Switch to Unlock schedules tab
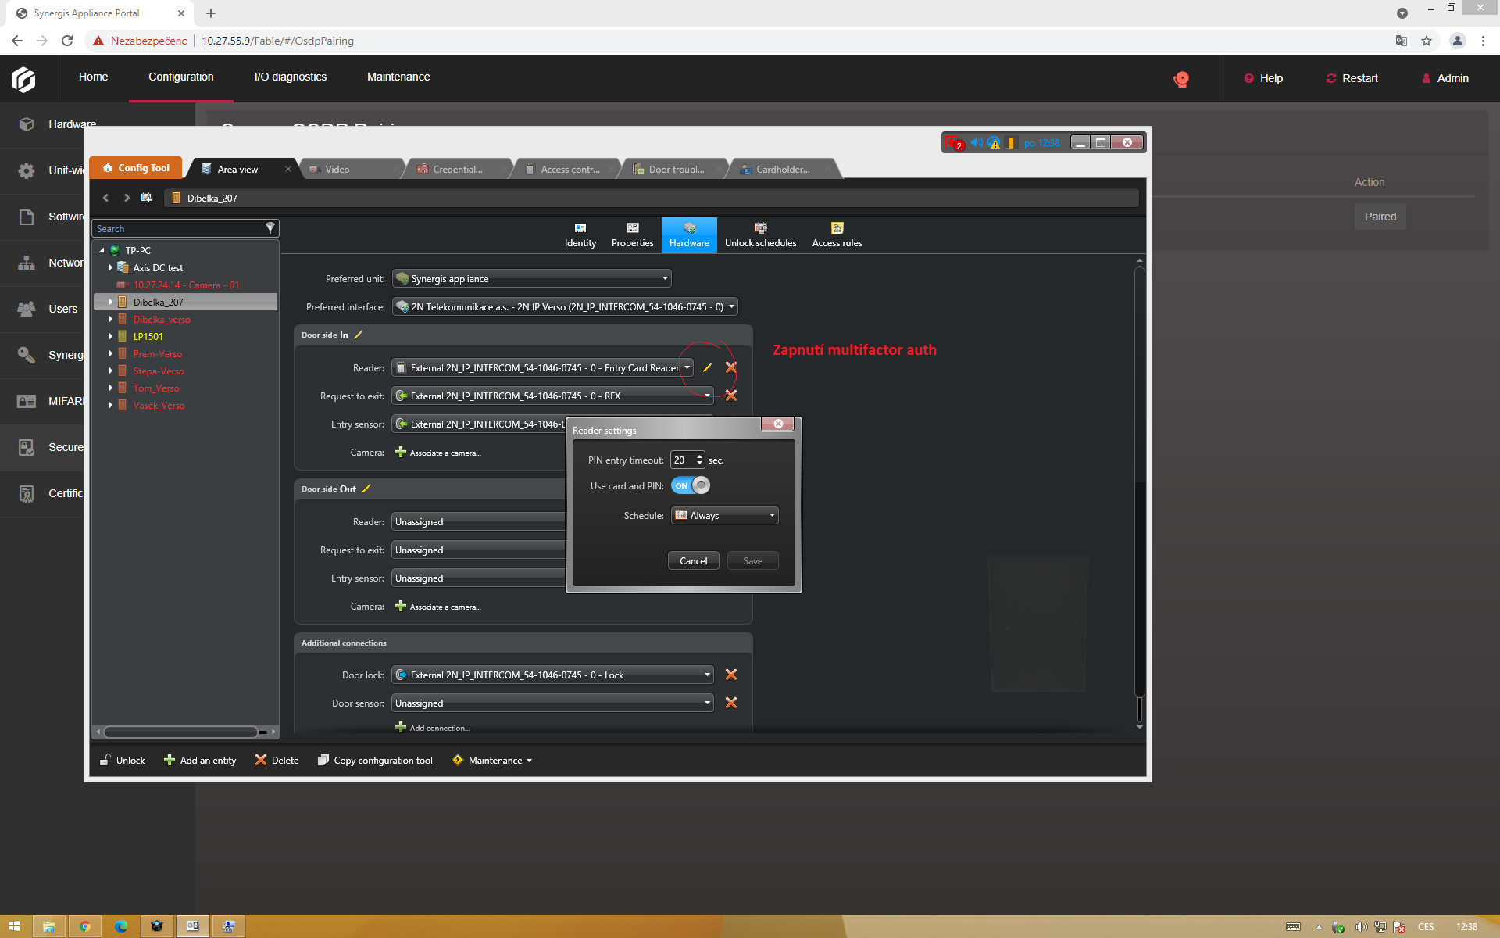 click(x=760, y=234)
